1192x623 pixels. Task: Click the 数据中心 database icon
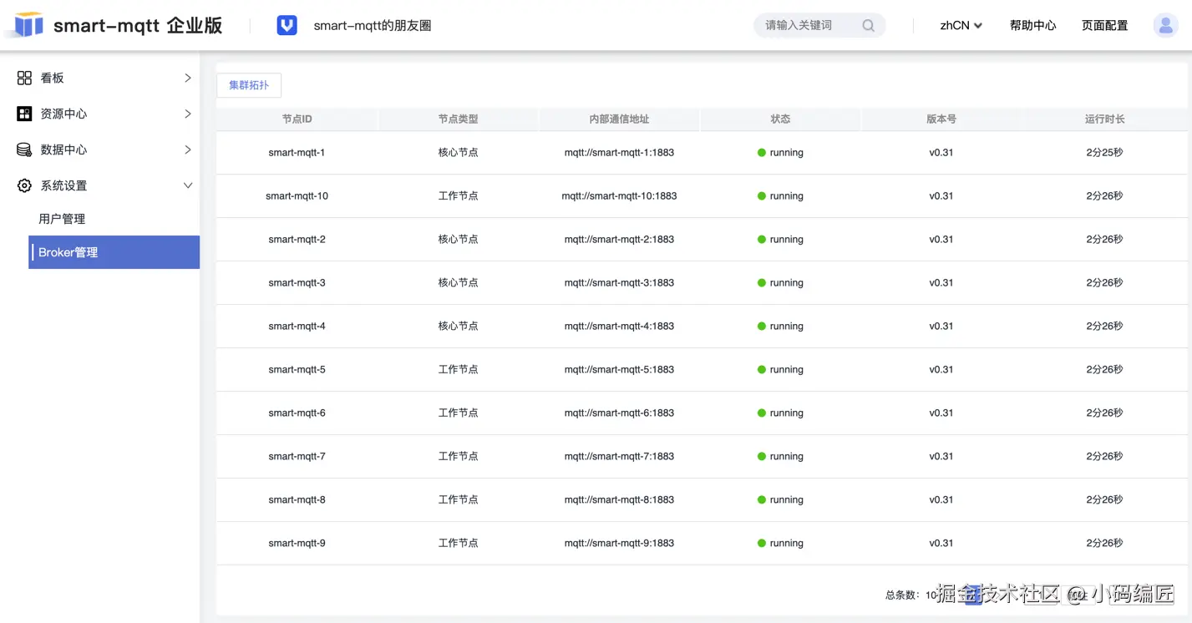point(24,149)
